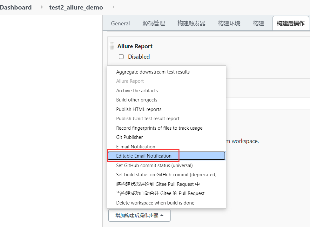Open breadcrumb arrow after Dashboard
This screenshot has width=310, height=227.
tap(42, 7)
